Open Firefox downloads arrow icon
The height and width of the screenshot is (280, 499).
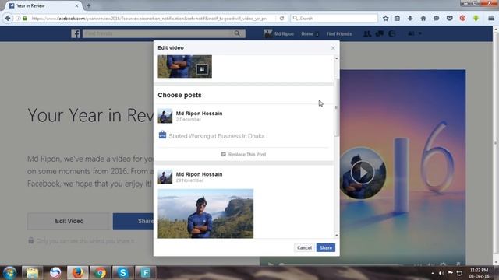(x=410, y=19)
